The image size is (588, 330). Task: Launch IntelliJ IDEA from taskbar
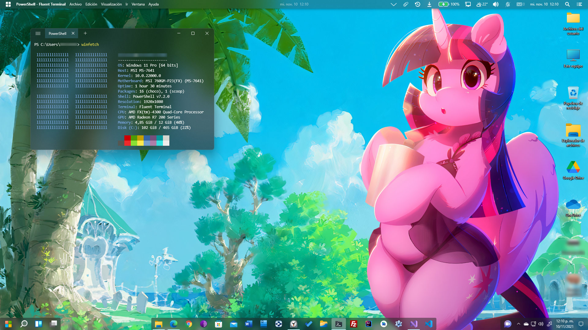(x=369, y=324)
